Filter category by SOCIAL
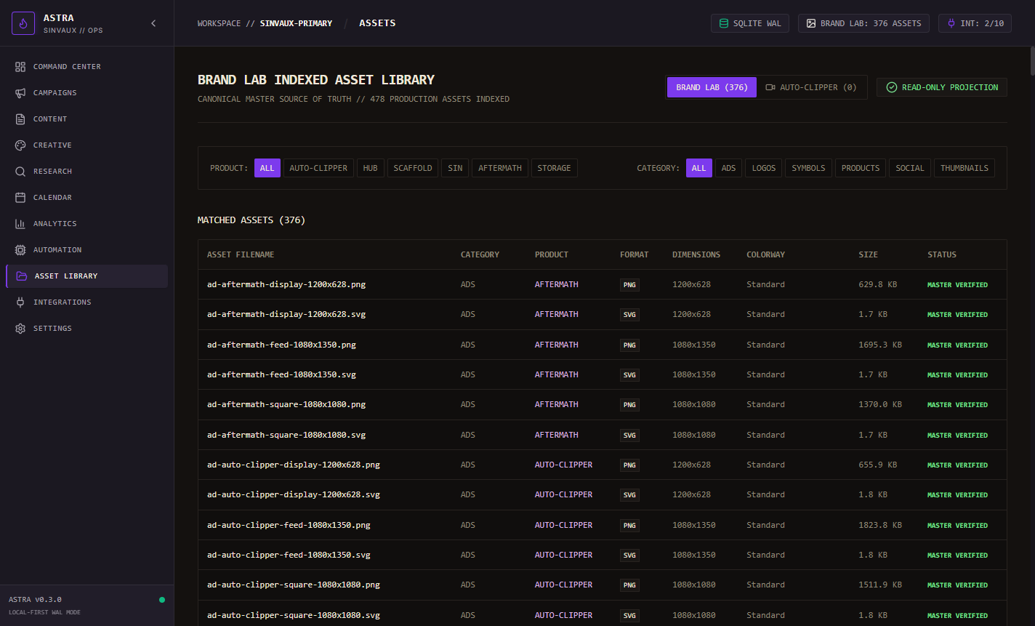The height and width of the screenshot is (626, 1035). [x=910, y=168]
